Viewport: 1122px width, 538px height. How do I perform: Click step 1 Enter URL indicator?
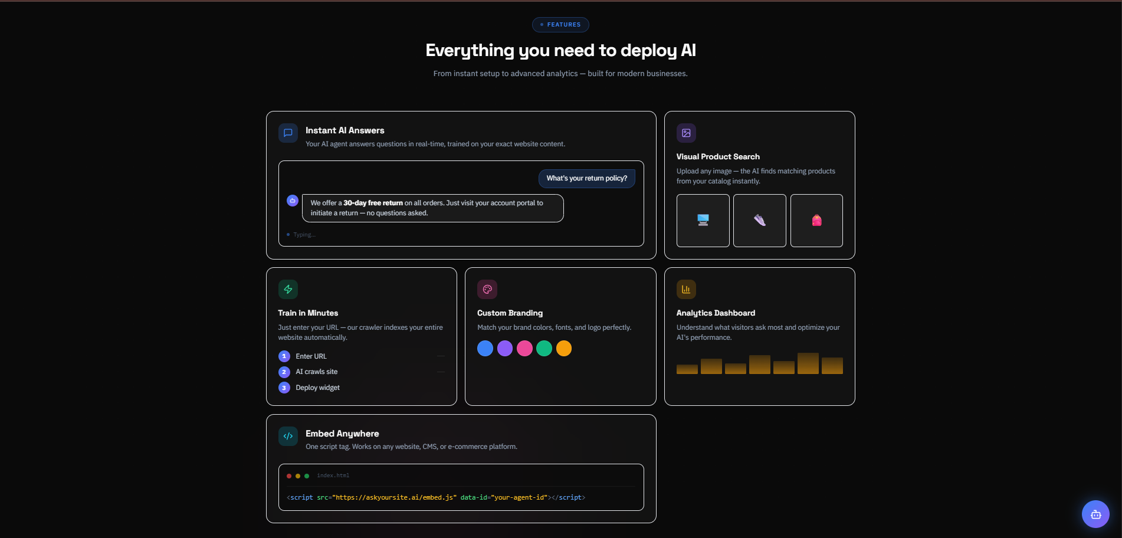pos(284,356)
